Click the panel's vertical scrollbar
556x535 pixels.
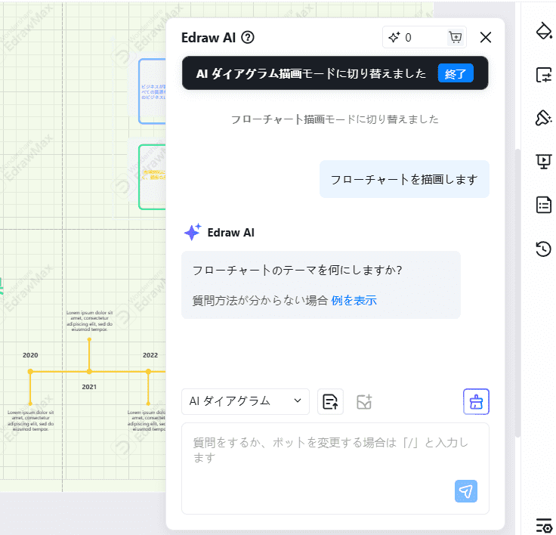coord(517,293)
